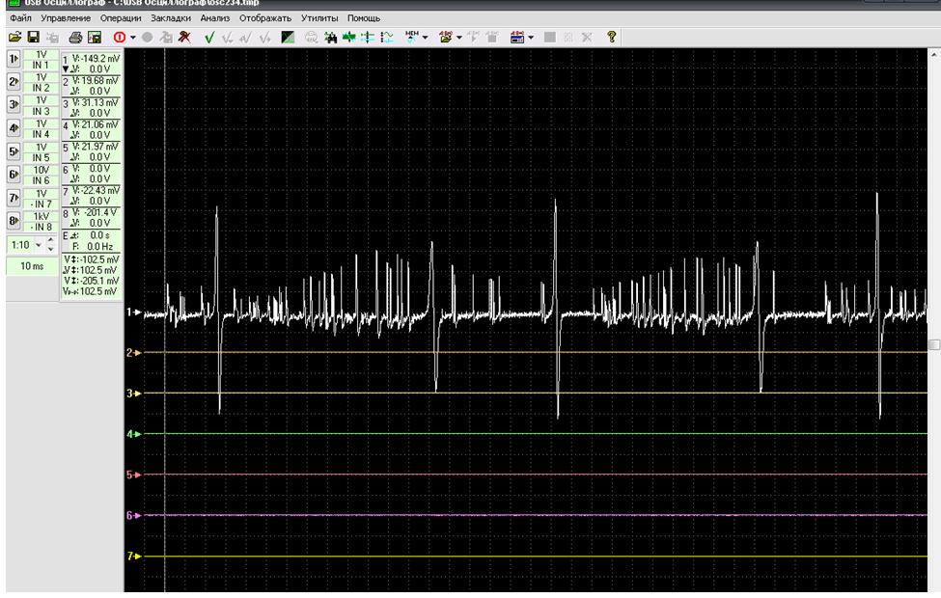Click the green checkmark toolbar icon

click(208, 38)
